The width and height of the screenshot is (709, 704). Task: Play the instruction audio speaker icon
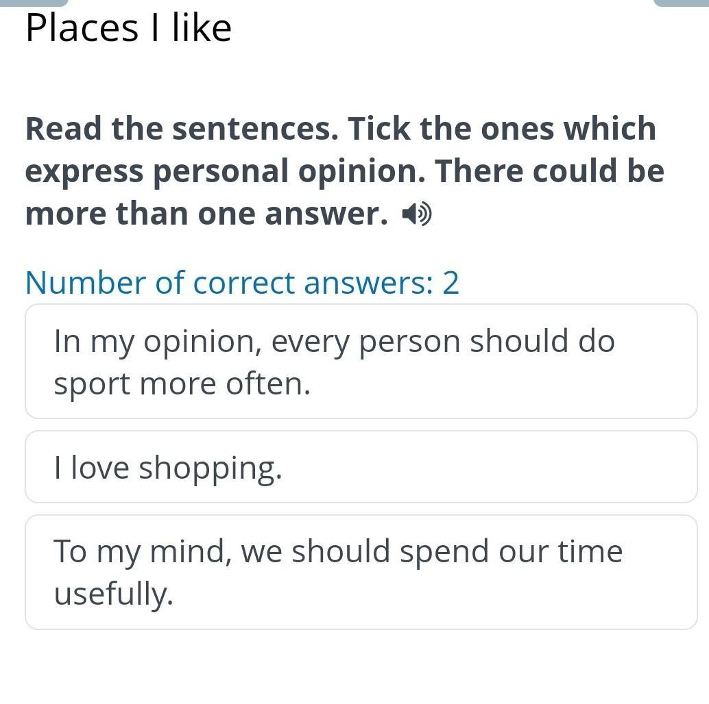pos(417,216)
